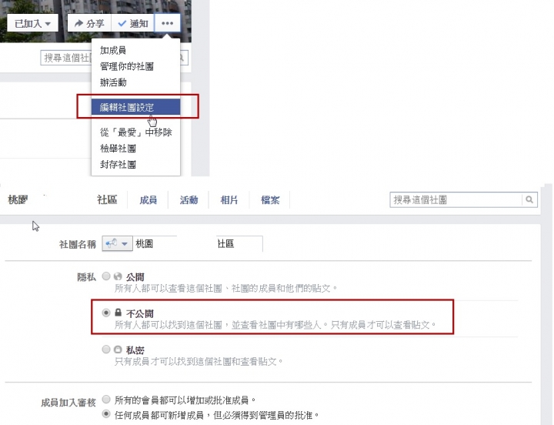Image resolution: width=554 pixels, height=425 pixels.
Task: Click the globe icon beside 公開
Action: (118, 276)
